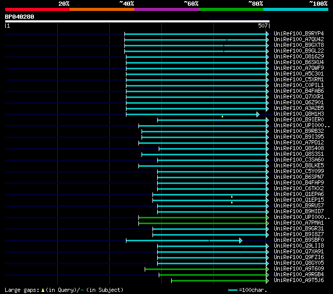Screen dimensions: 333x294
Task: Click arrowhead at end of Q8H1H3 alignment
Action: 258,115
